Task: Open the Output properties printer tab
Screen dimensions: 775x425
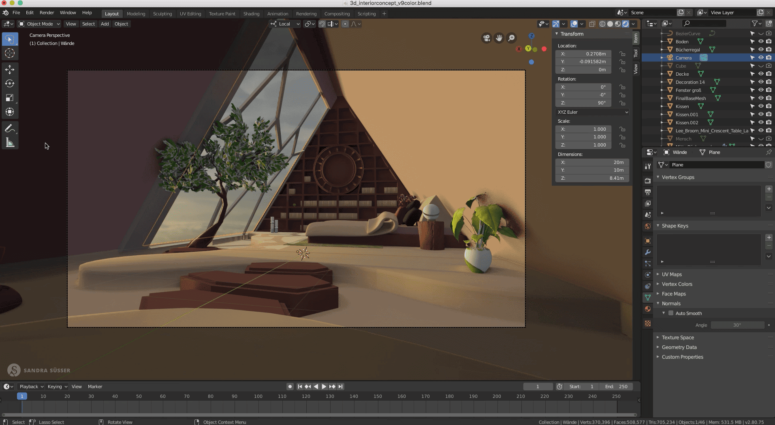Action: pos(648,192)
